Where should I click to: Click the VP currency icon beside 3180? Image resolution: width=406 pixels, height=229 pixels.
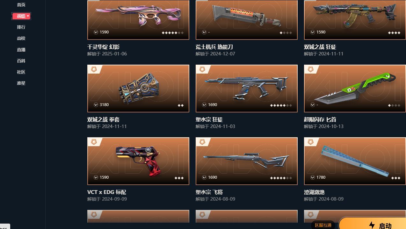(96, 105)
